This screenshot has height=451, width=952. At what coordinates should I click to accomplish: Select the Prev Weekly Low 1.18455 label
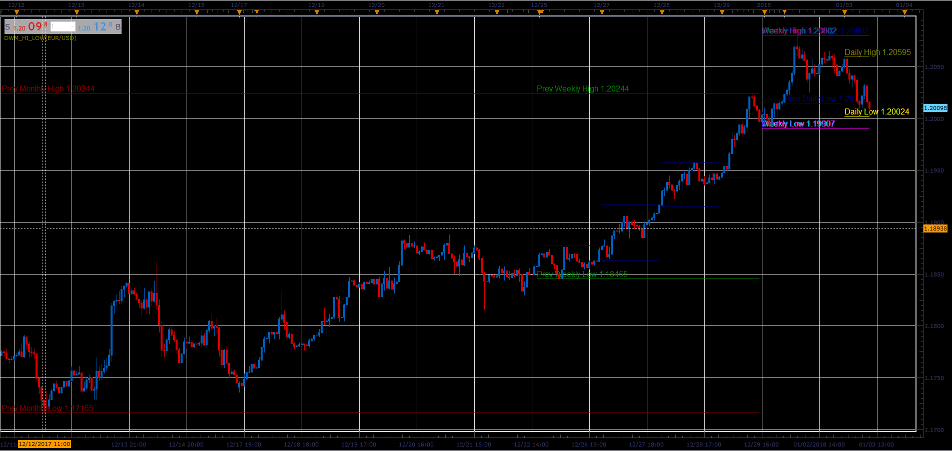coord(582,274)
